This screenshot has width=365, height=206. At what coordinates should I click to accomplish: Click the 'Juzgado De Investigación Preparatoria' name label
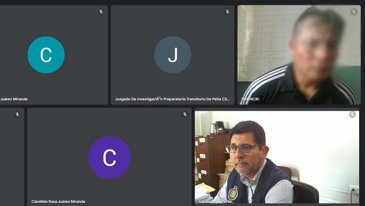[172, 99]
